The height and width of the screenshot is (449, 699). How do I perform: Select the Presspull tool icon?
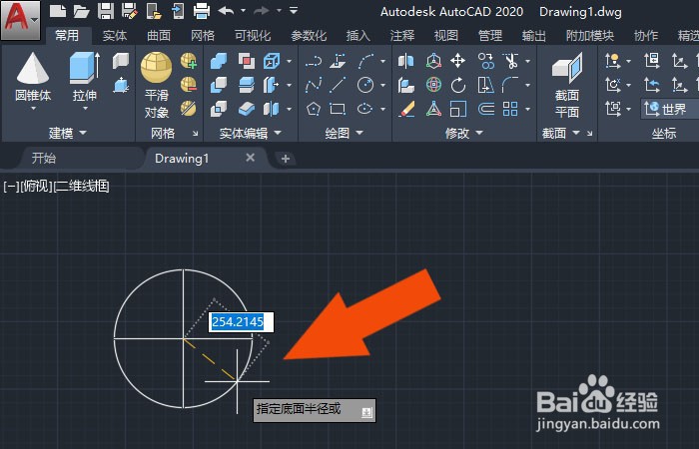(x=121, y=85)
